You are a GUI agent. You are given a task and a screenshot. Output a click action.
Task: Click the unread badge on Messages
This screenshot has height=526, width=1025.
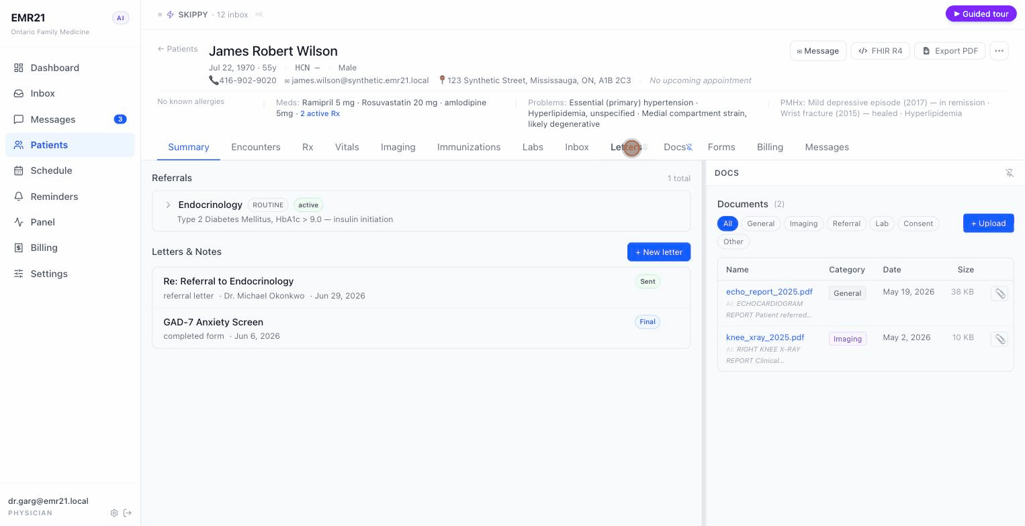120,119
